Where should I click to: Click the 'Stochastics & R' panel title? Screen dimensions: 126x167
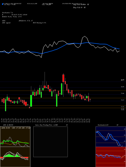103,125
